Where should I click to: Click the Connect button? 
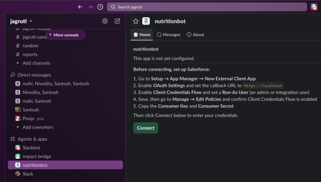[145, 128]
